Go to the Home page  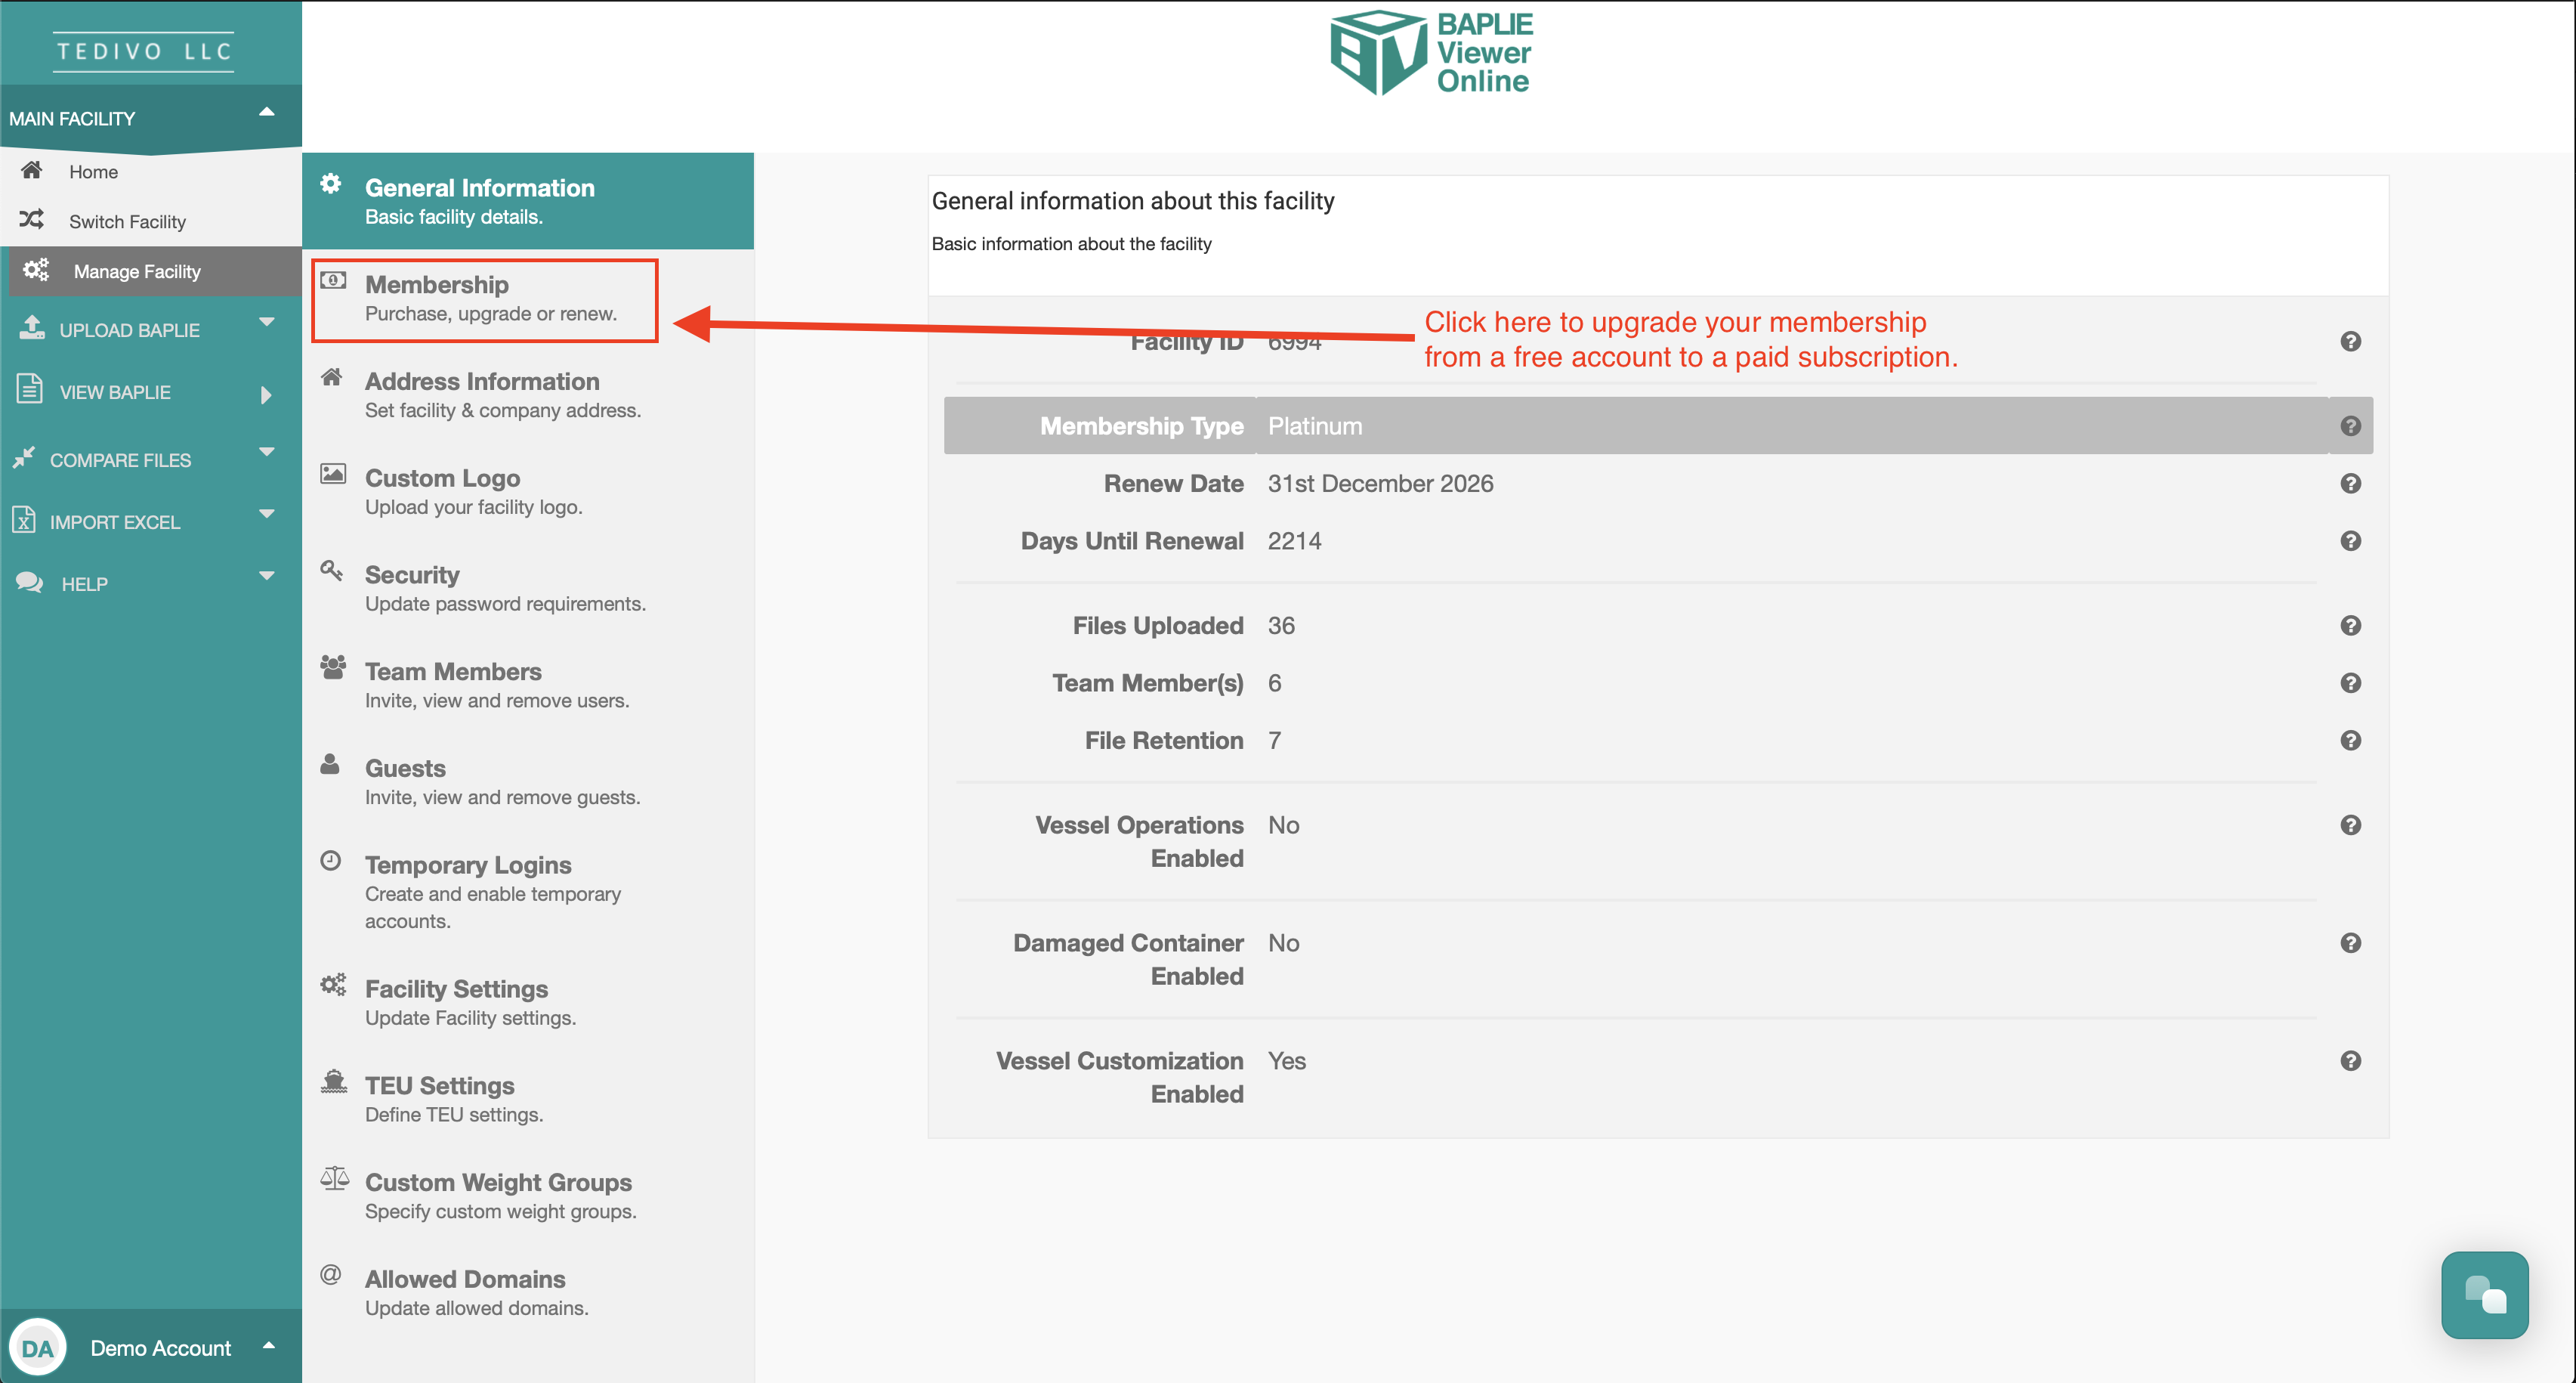click(93, 172)
